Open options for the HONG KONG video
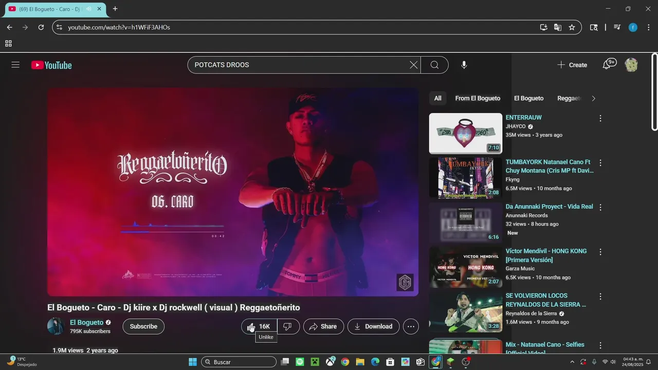This screenshot has width=658, height=370. (600, 252)
